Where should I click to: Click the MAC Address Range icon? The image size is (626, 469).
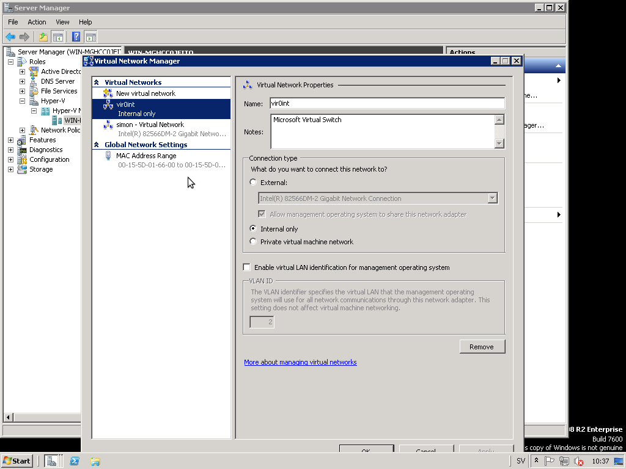click(108, 156)
